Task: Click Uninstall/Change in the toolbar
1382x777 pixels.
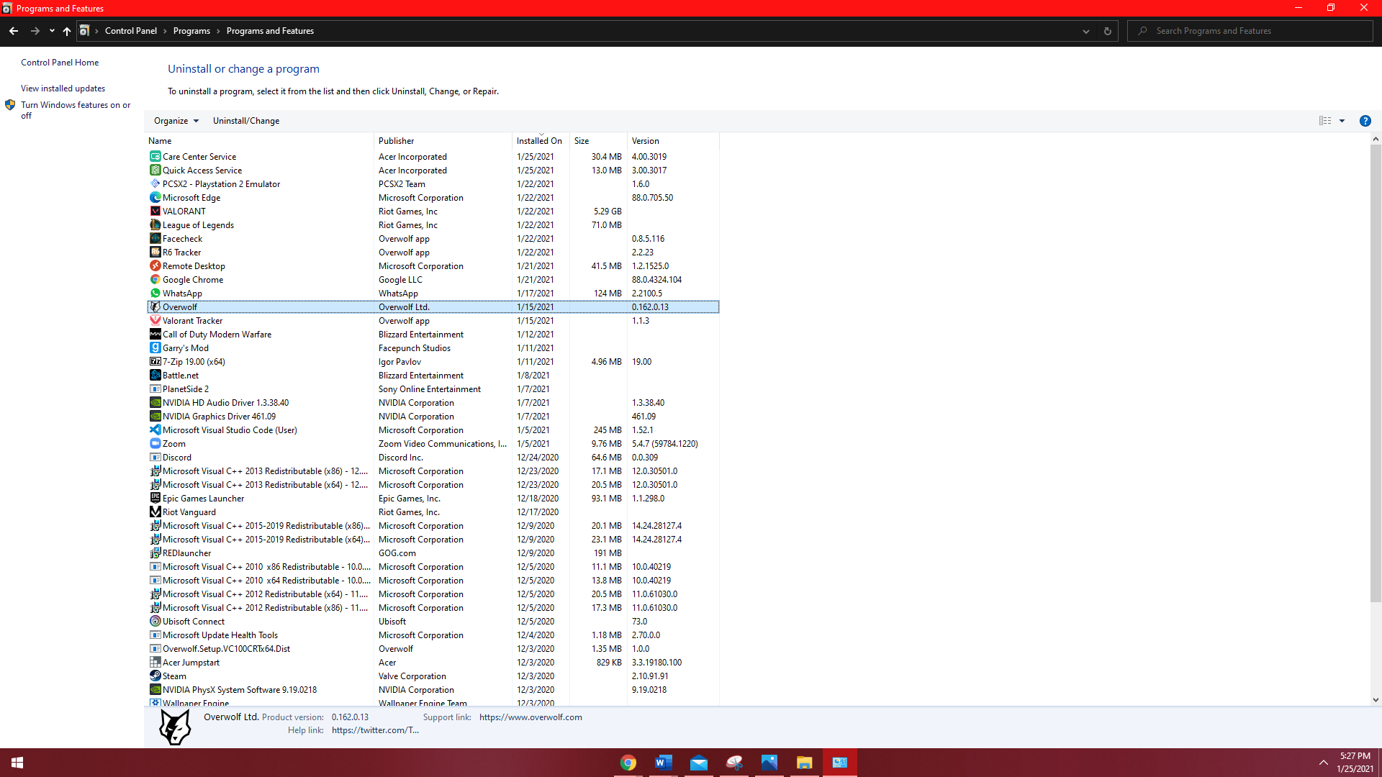Action: tap(246, 121)
